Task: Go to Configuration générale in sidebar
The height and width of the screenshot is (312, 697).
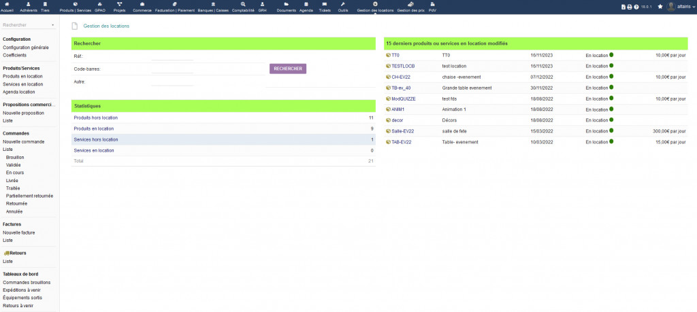Action: tap(26, 48)
